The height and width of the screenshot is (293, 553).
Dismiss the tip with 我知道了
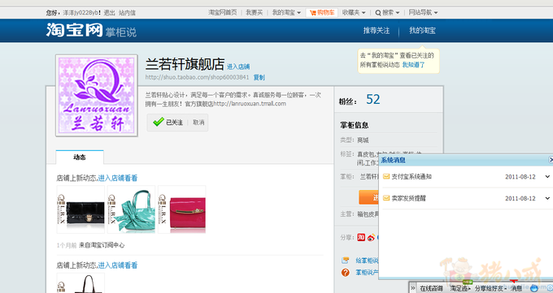(x=413, y=65)
